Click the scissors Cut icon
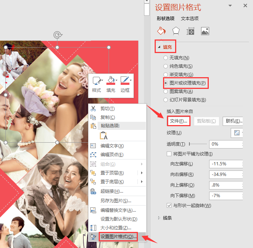This screenshot has width=253, height=248. pos(93,109)
